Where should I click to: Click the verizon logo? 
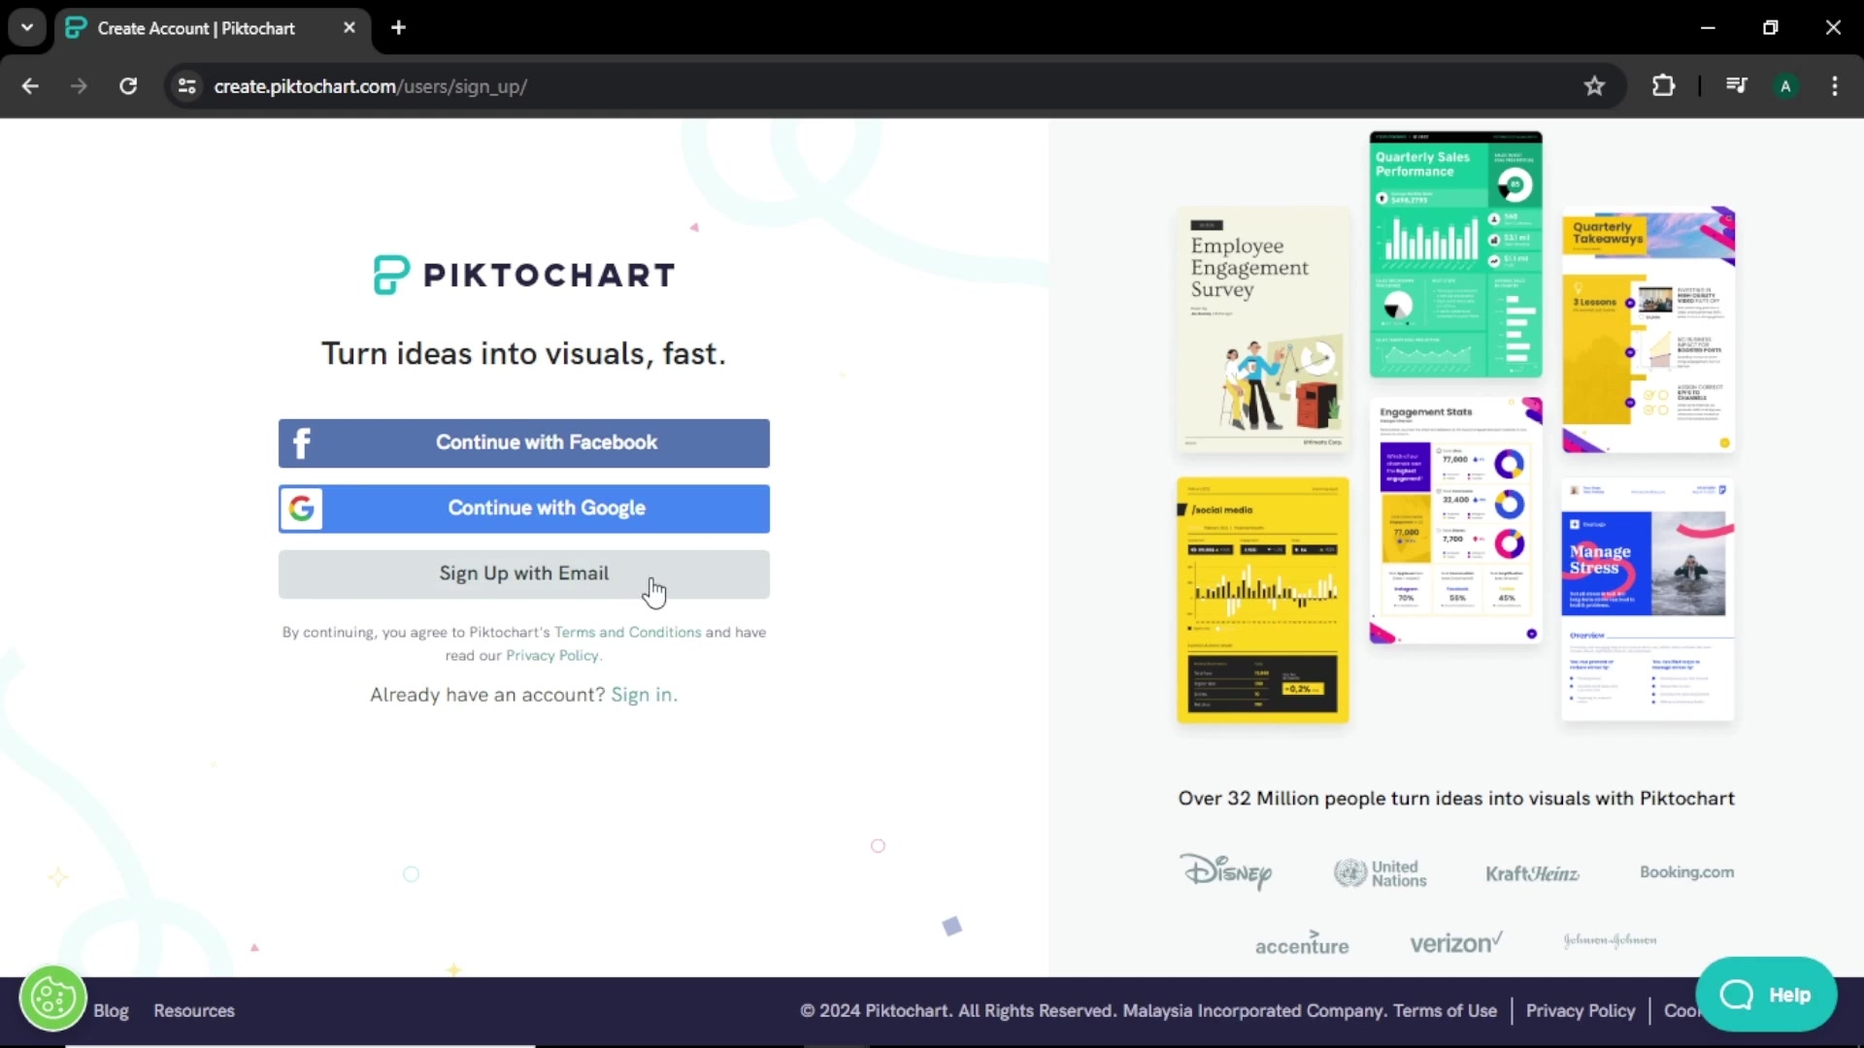[x=1456, y=942]
